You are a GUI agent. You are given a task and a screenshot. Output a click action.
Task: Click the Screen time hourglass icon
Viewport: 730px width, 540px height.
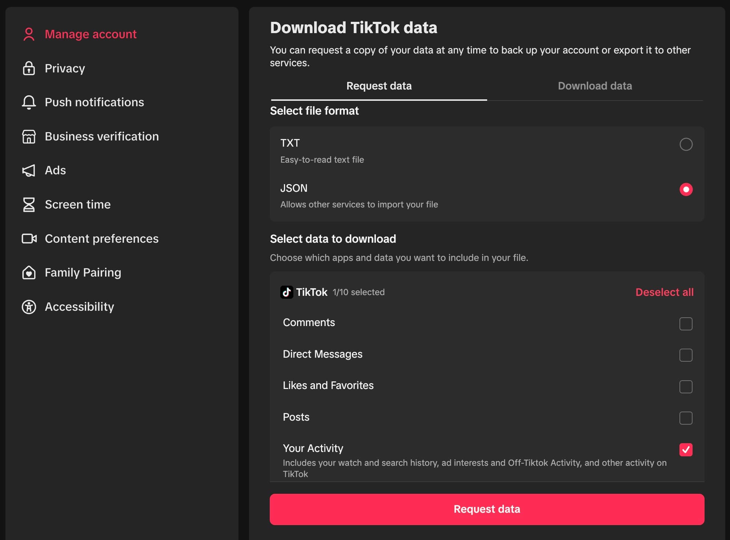pyautogui.click(x=29, y=205)
